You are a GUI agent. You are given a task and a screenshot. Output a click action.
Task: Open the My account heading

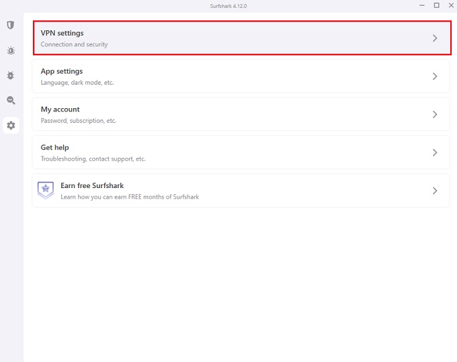click(60, 109)
